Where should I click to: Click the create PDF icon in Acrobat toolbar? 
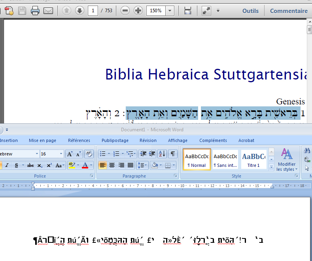tap(9, 11)
